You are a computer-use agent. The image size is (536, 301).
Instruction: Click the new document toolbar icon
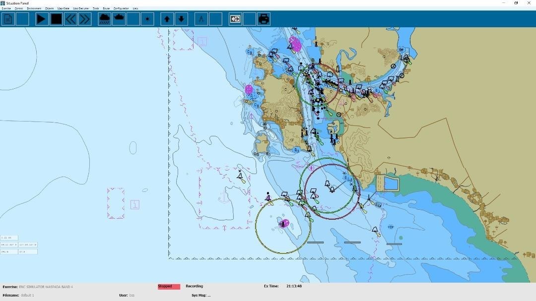pyautogui.click(x=8, y=19)
